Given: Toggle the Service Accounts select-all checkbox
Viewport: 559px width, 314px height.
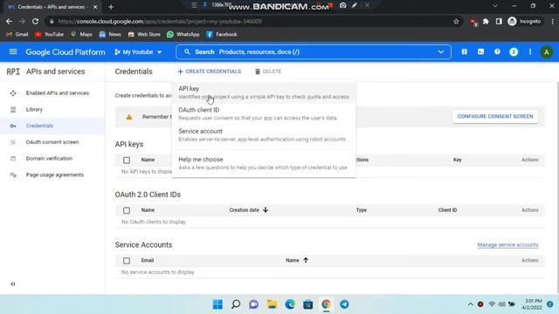Looking at the screenshot, I should click(x=127, y=261).
